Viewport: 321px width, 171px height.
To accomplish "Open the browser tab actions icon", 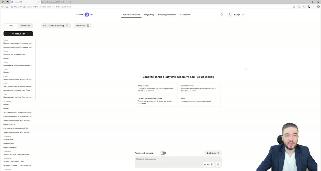I will (x=7, y=2).
